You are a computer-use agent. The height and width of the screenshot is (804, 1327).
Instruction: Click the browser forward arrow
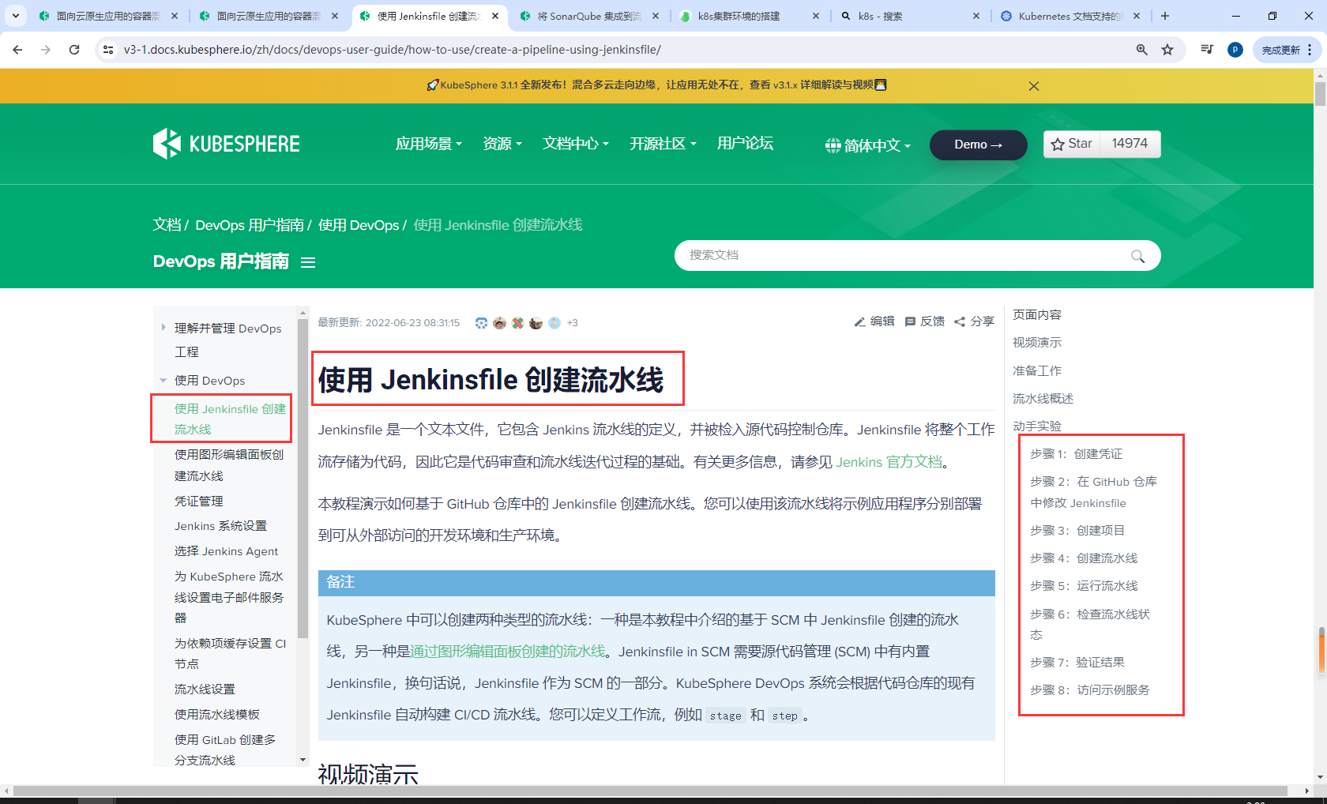pyautogui.click(x=46, y=50)
